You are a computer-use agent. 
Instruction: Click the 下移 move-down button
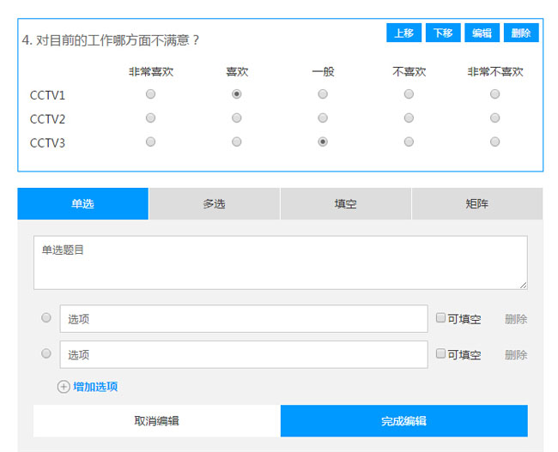(x=443, y=33)
